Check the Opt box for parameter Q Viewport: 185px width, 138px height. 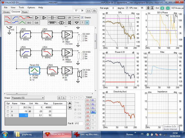pos(8,115)
